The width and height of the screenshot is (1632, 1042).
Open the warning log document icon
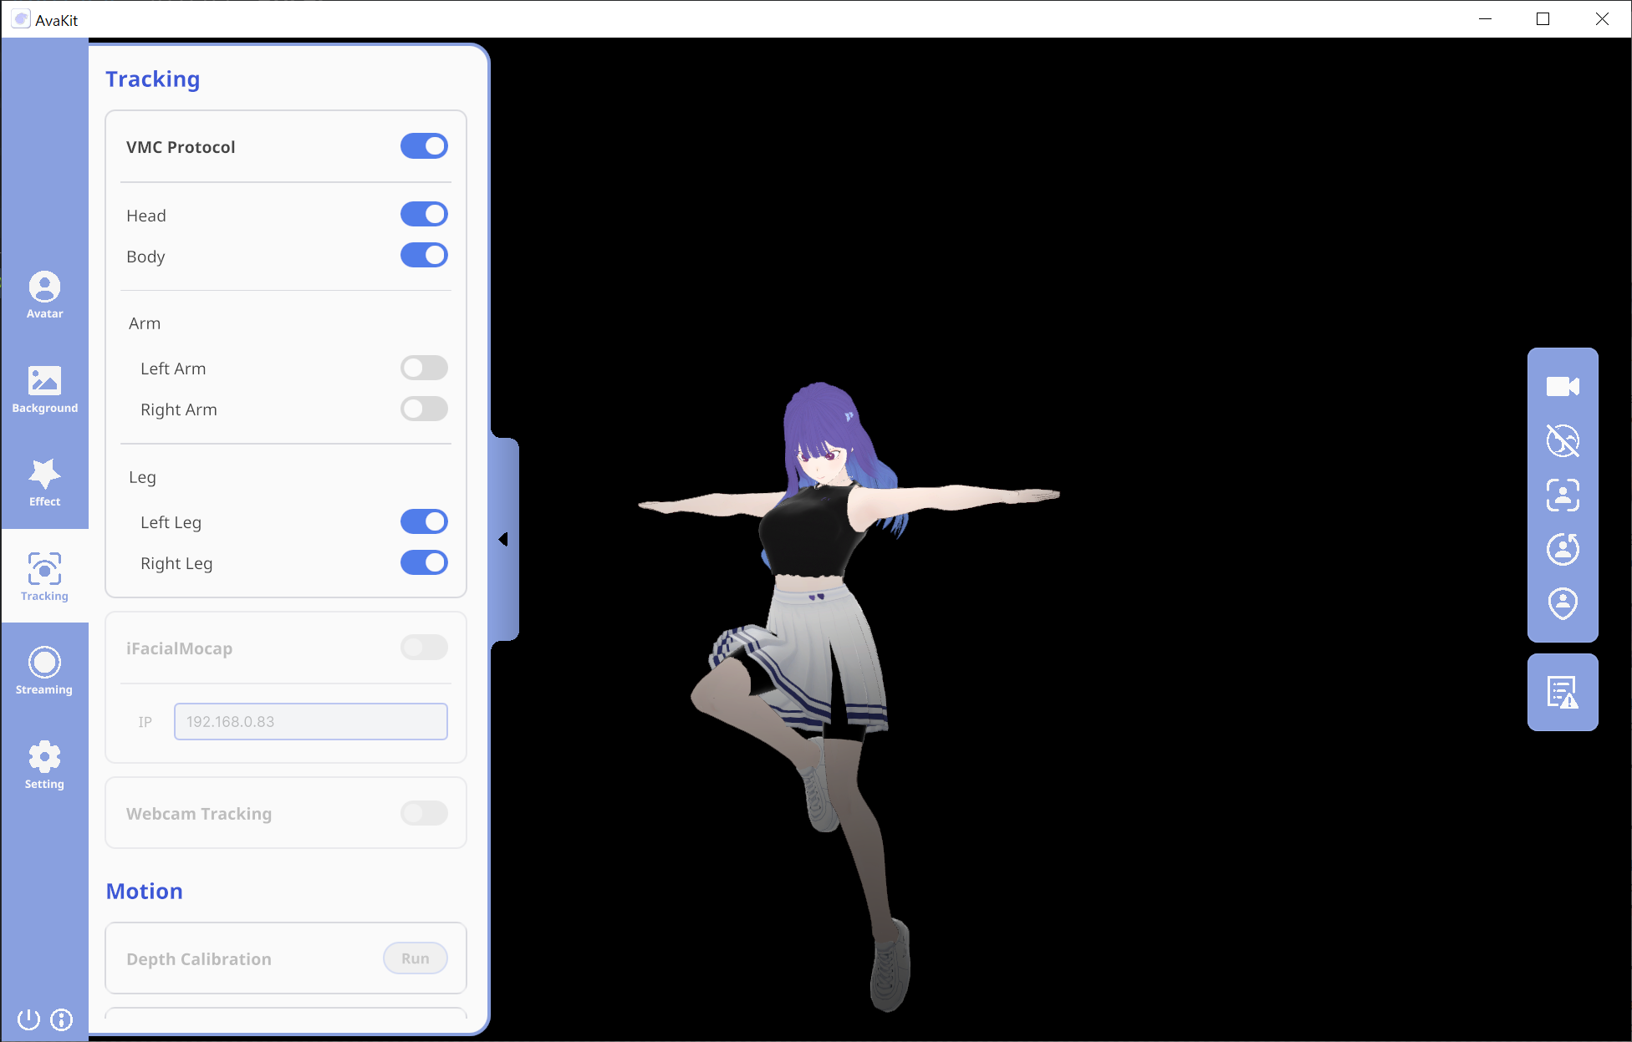(1563, 692)
